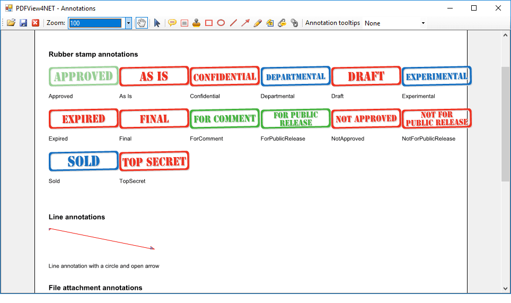
Task: Click the FOR PUBLIC RELEASE green stamp
Action: [296, 119]
